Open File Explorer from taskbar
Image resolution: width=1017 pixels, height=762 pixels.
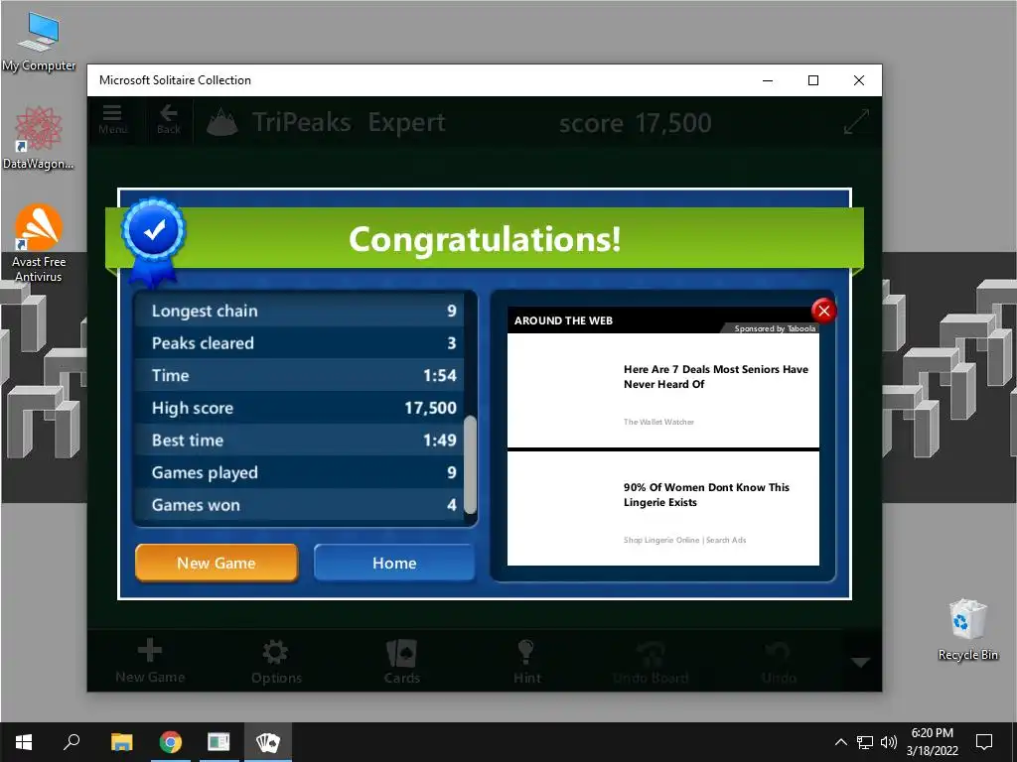click(121, 742)
